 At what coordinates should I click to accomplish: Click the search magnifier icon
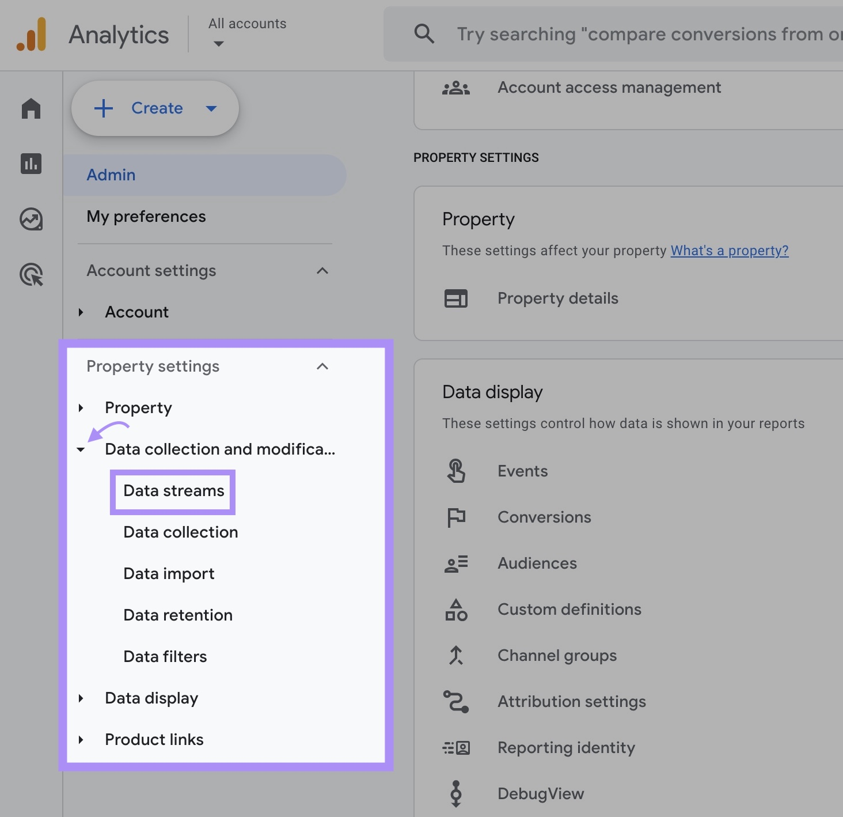click(x=424, y=33)
